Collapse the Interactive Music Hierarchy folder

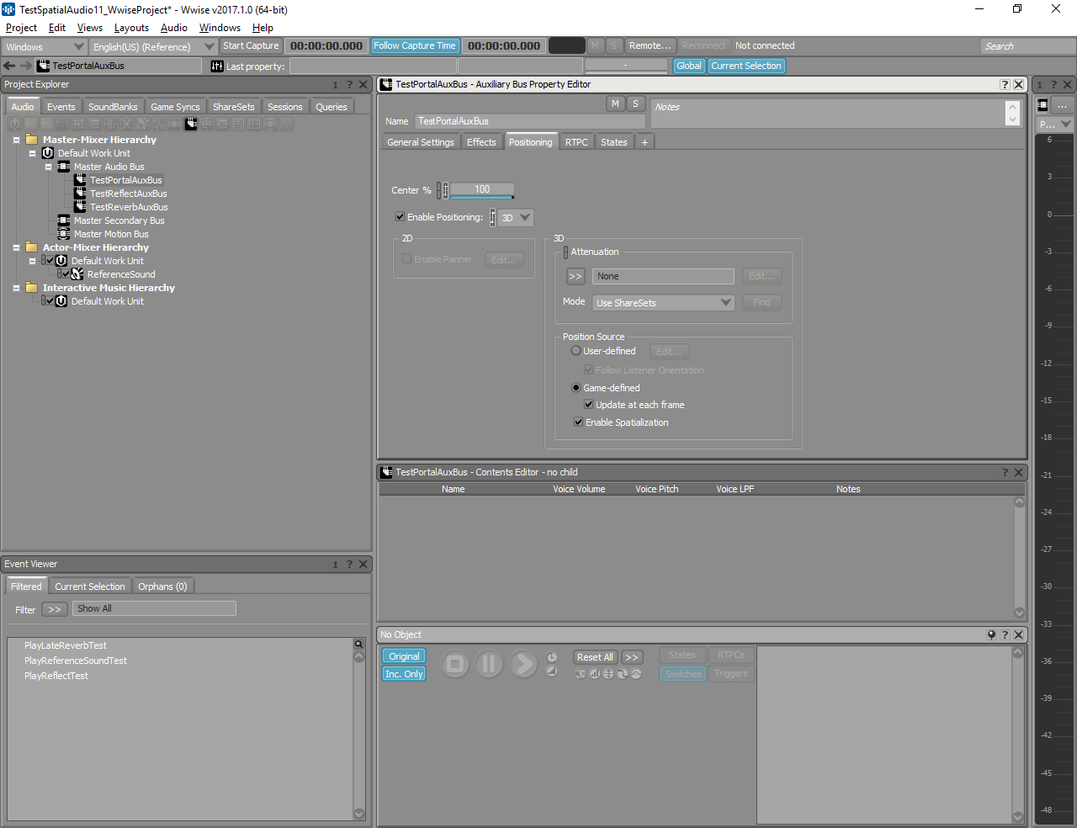16,289
